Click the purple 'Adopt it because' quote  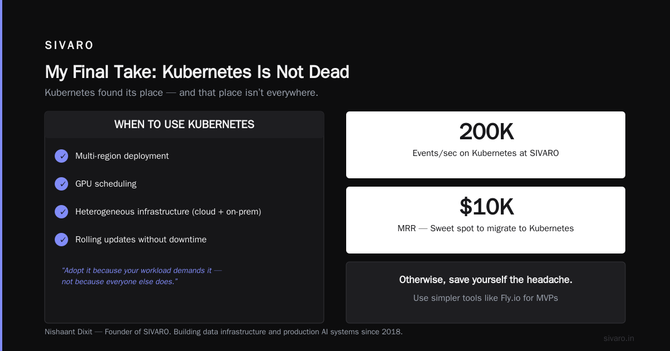coord(142,276)
